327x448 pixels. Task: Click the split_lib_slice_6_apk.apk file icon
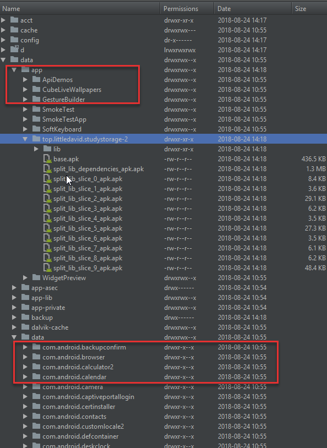tap(47, 238)
